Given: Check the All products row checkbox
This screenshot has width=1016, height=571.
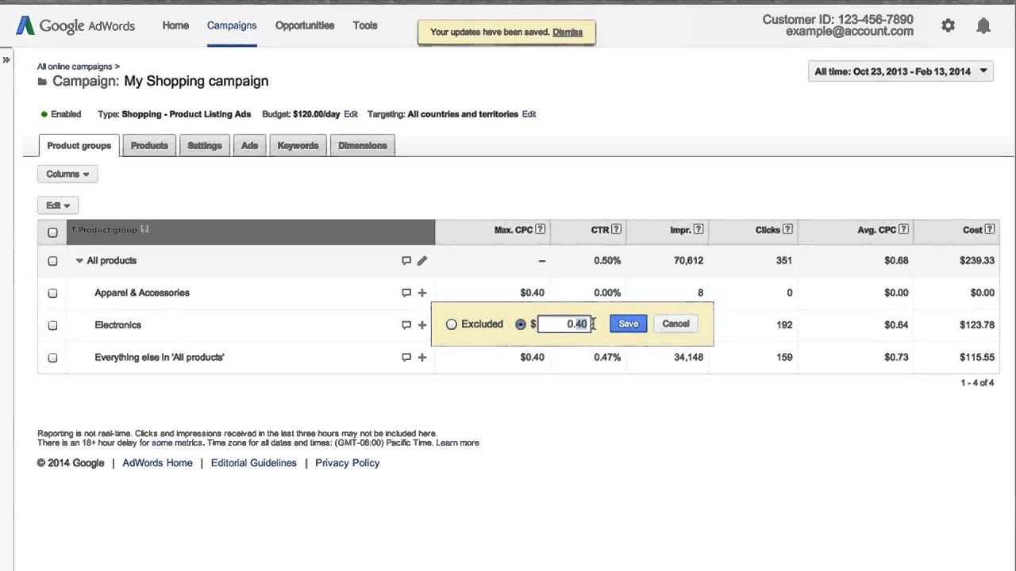Looking at the screenshot, I should 52,261.
